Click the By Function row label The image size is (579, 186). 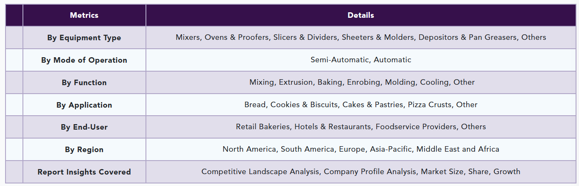pyautogui.click(x=84, y=83)
